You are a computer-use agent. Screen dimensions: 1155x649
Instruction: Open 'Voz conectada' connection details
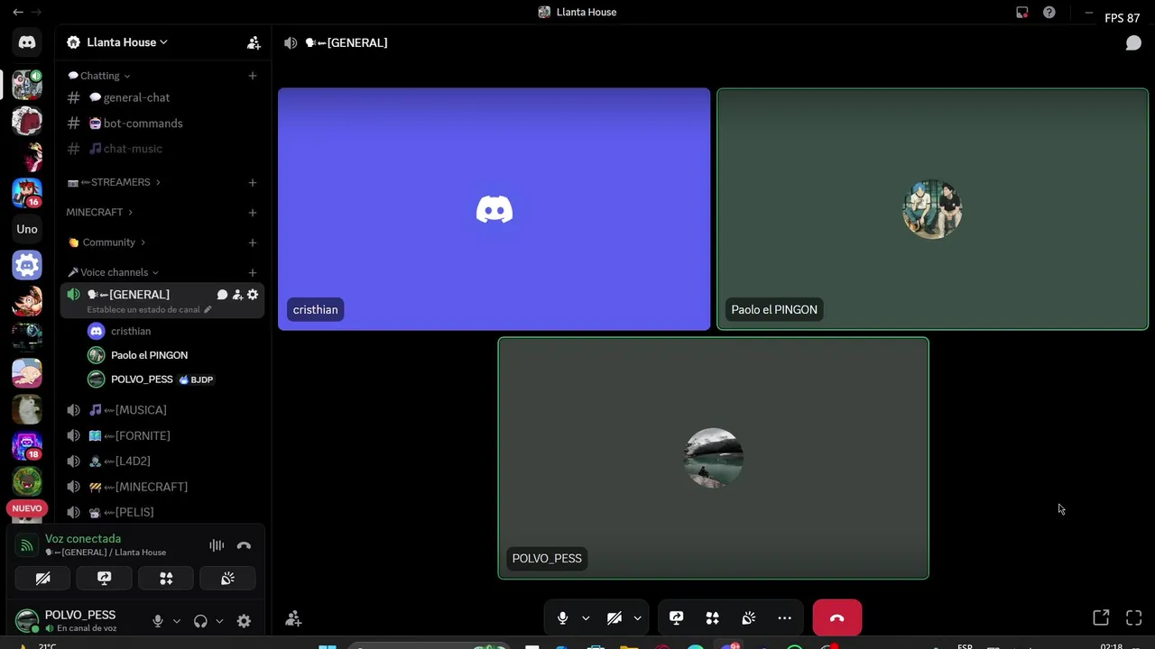83,539
